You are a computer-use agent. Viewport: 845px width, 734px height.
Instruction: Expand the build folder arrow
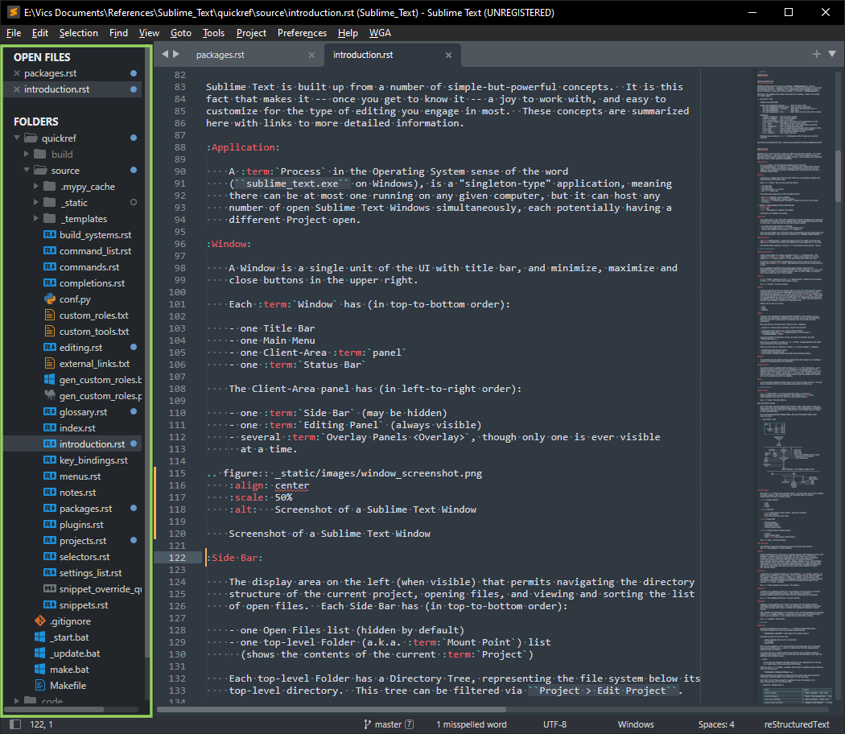(x=27, y=154)
